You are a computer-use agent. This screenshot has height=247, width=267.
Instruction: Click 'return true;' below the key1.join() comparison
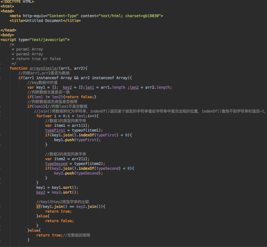point(58,211)
